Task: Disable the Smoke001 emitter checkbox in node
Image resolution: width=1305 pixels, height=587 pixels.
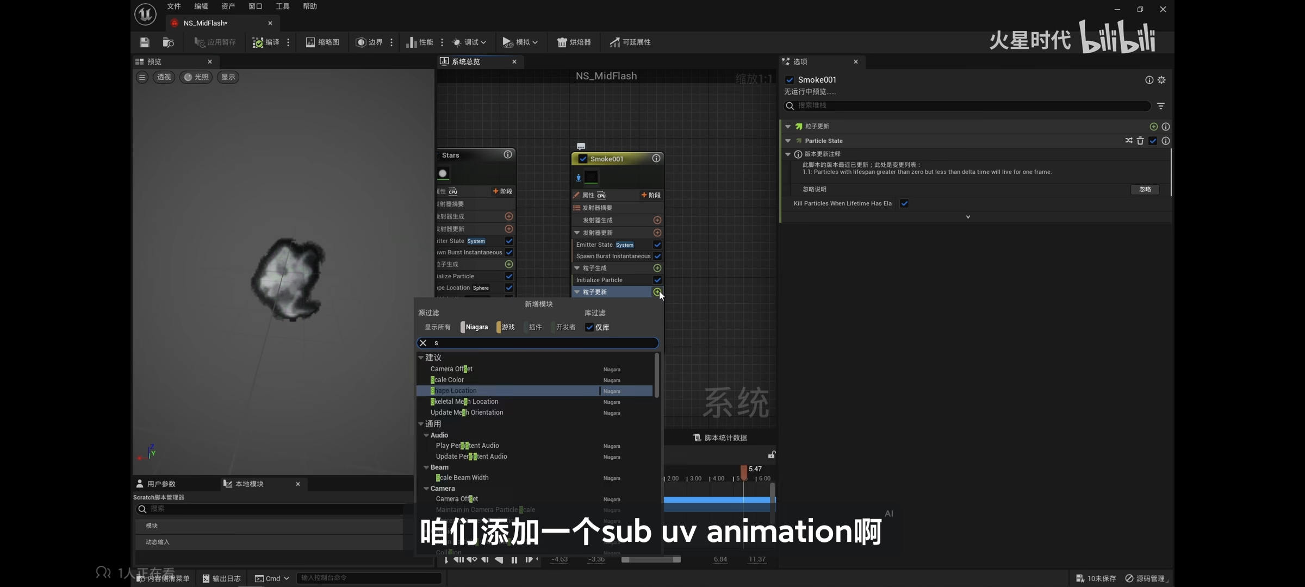Action: pos(583,159)
